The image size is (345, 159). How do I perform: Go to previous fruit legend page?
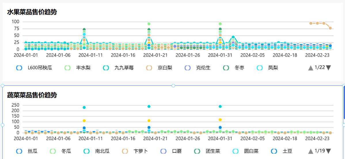pyautogui.click(x=311, y=68)
